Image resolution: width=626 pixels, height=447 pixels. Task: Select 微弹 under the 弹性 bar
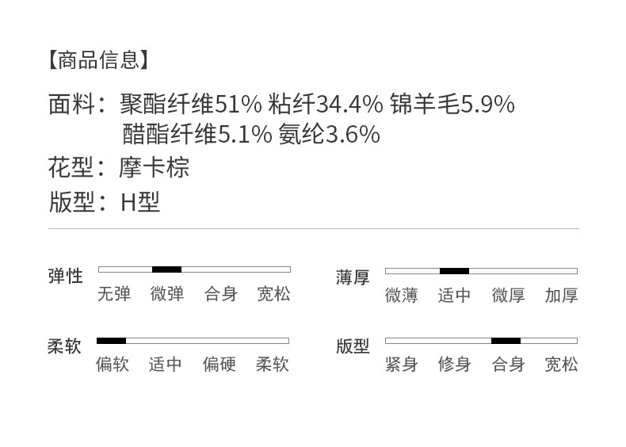coord(166,294)
